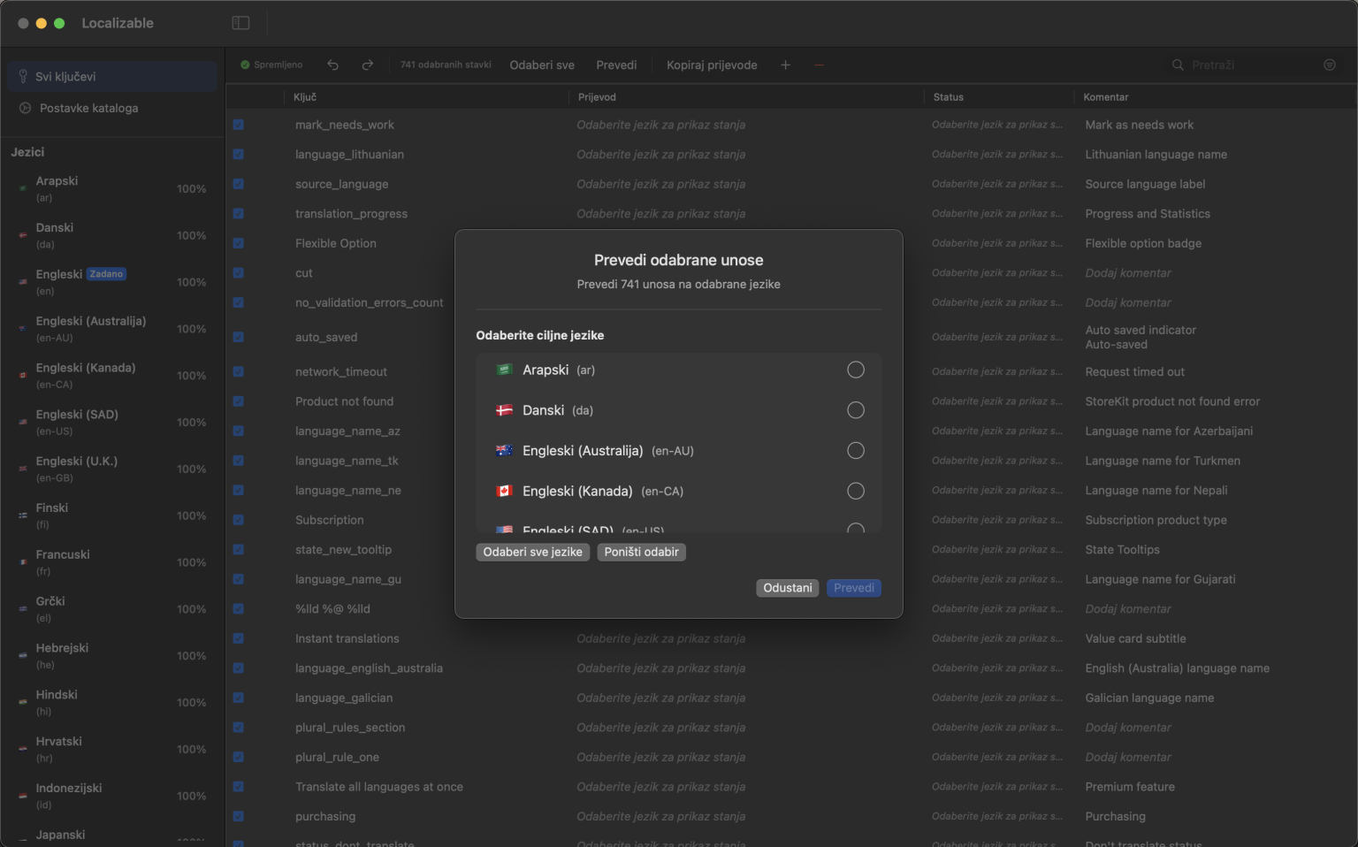This screenshot has height=847, width=1358.
Task: Toggle the sidebar panel icon
Action: (x=240, y=23)
